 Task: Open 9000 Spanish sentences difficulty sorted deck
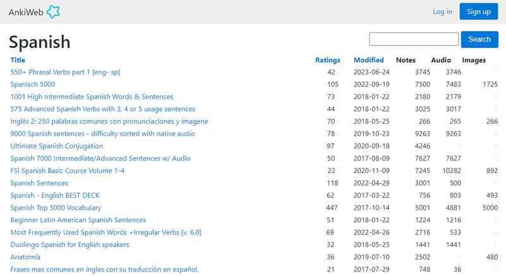[x=102, y=134]
